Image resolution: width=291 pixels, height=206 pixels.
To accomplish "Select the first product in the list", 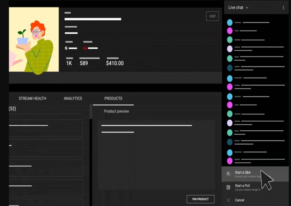I will click(x=45, y=128).
